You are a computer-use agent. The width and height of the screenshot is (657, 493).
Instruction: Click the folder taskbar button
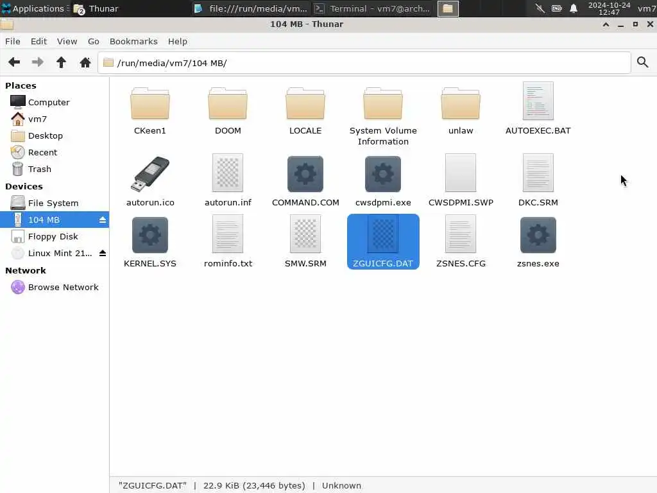(447, 8)
